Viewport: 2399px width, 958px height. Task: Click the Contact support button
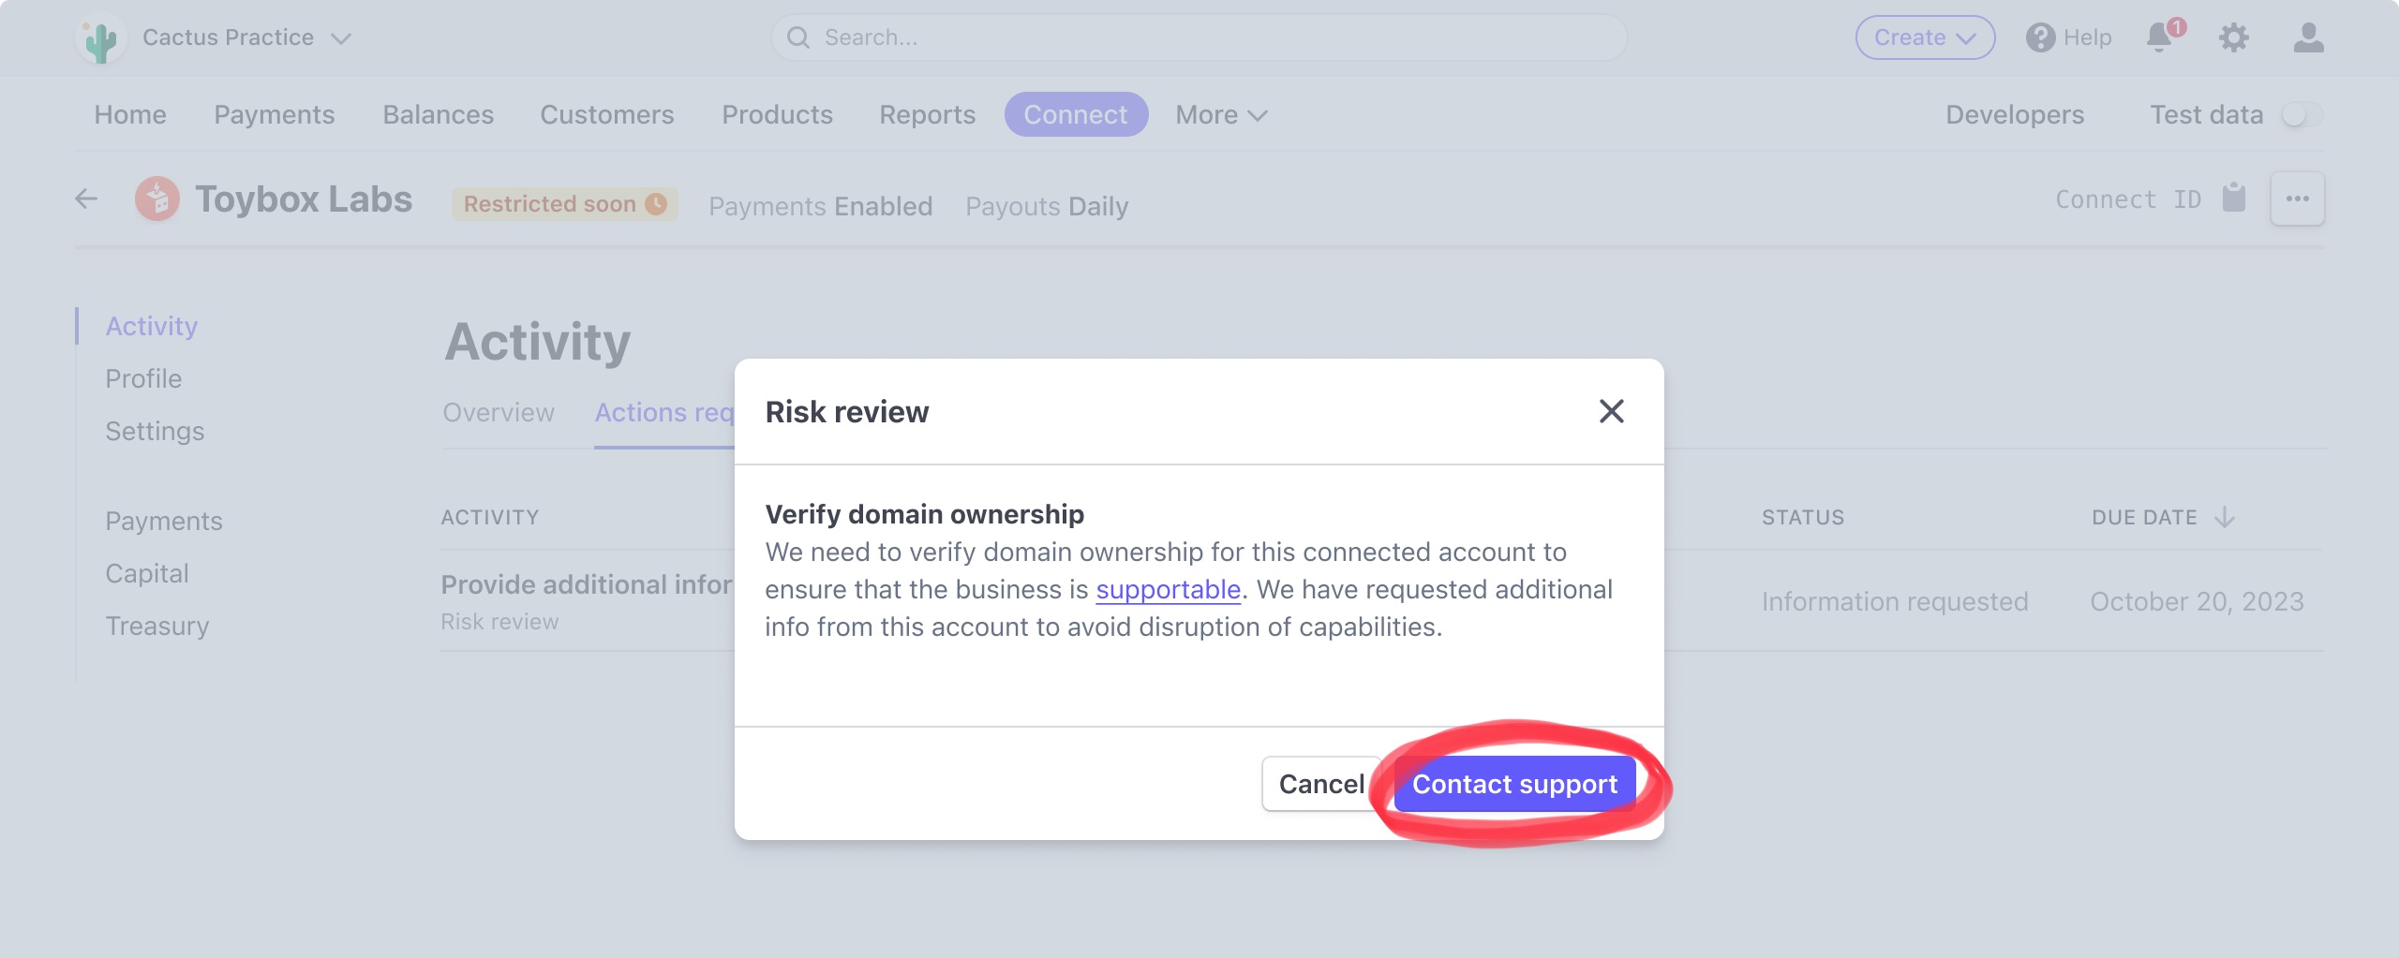(1514, 784)
